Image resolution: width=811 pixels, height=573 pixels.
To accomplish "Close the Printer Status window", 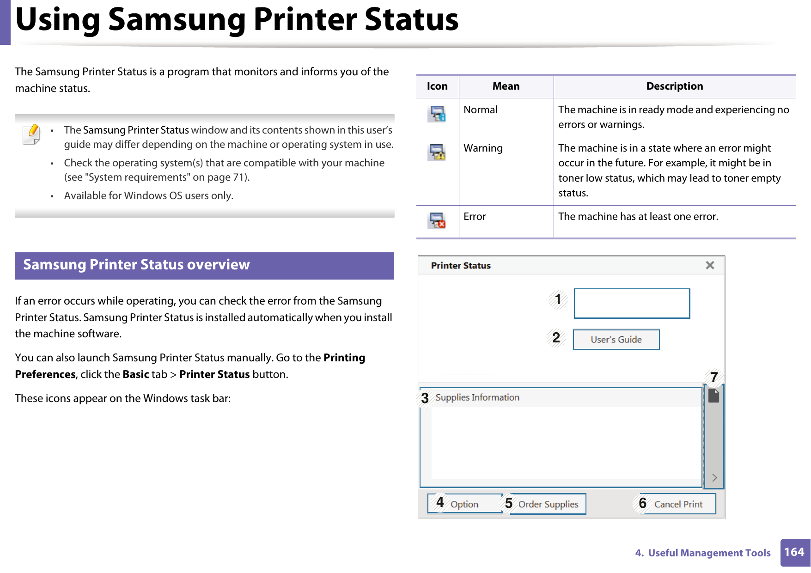I will pyautogui.click(x=710, y=265).
